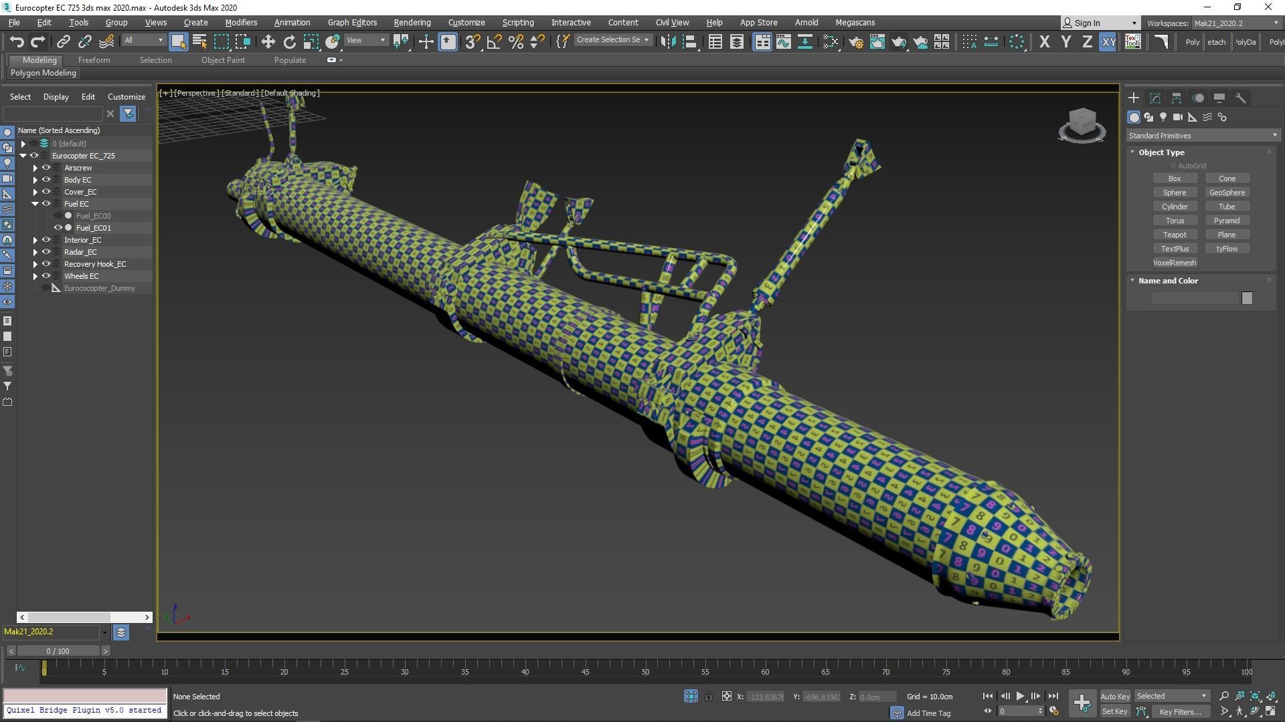Toggle the Angle Snap icon
Image resolution: width=1285 pixels, height=722 pixels.
pyautogui.click(x=494, y=41)
